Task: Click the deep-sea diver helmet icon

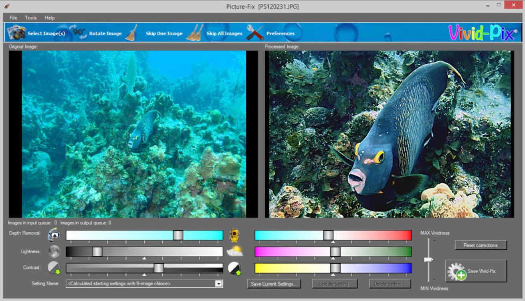Action: click(234, 236)
